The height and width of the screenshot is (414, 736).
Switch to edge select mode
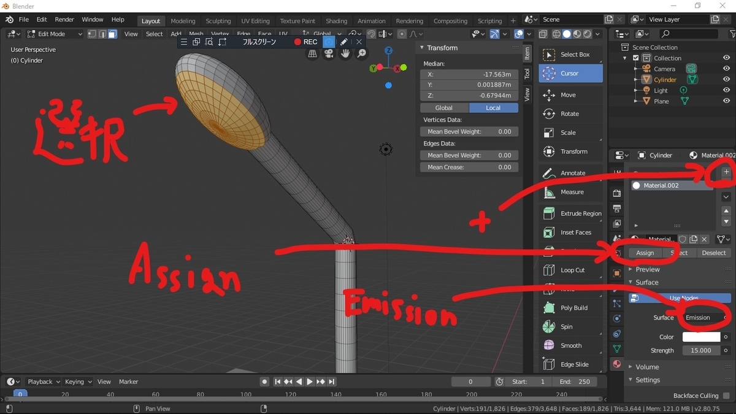tap(102, 34)
